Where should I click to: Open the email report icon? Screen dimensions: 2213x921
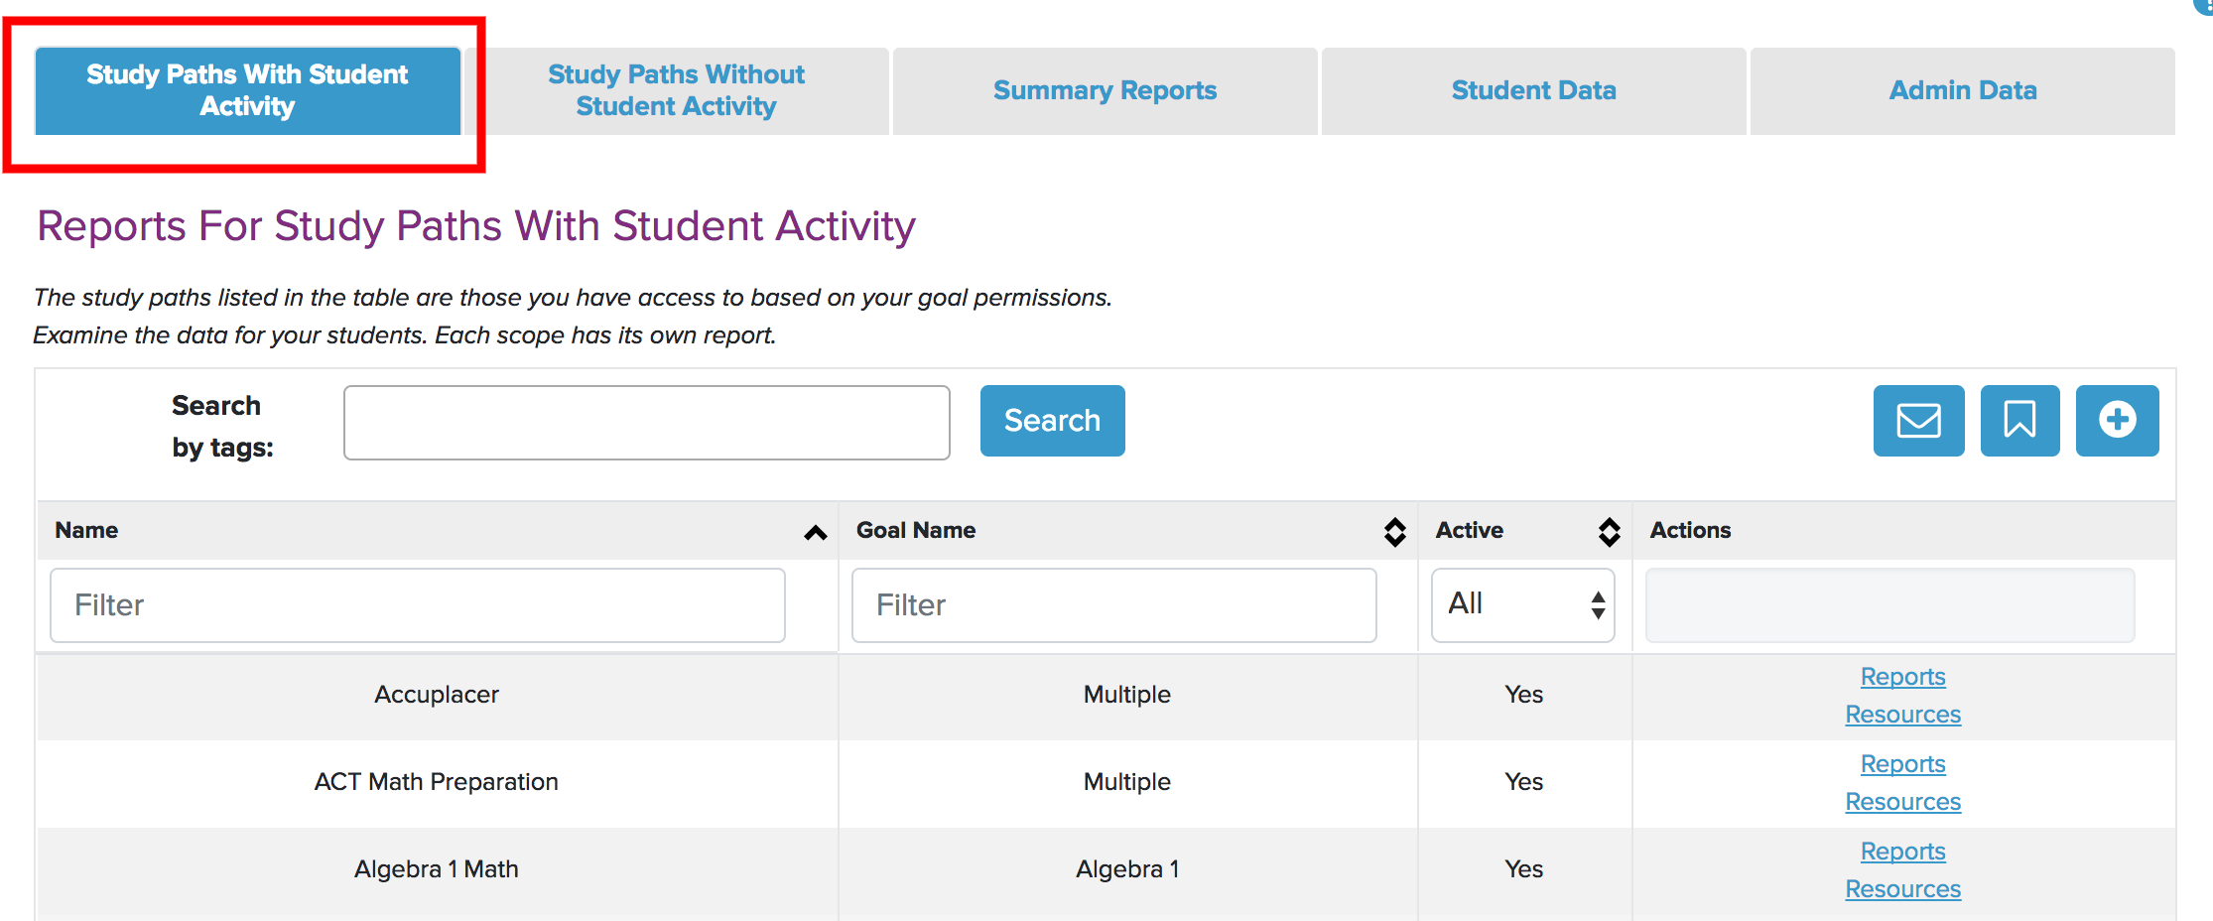tap(1917, 421)
